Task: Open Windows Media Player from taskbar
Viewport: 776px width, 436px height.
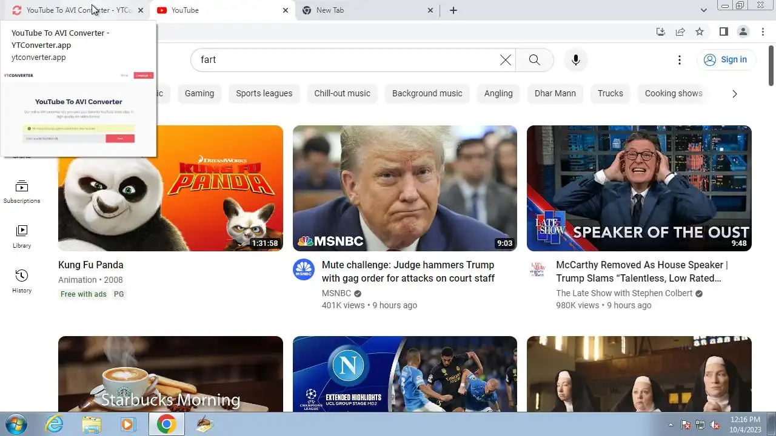Action: tap(128, 424)
